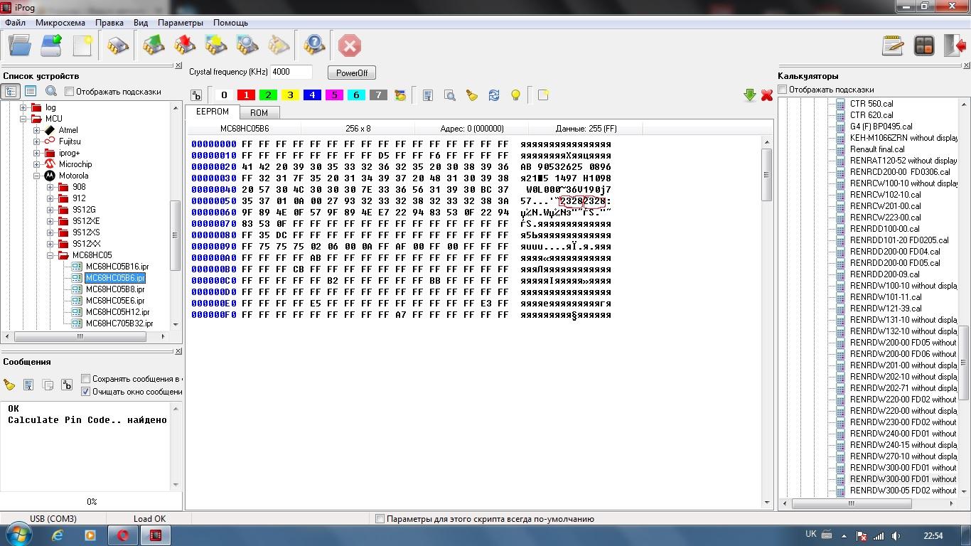Click the write chip icon with red arrow

185,46
